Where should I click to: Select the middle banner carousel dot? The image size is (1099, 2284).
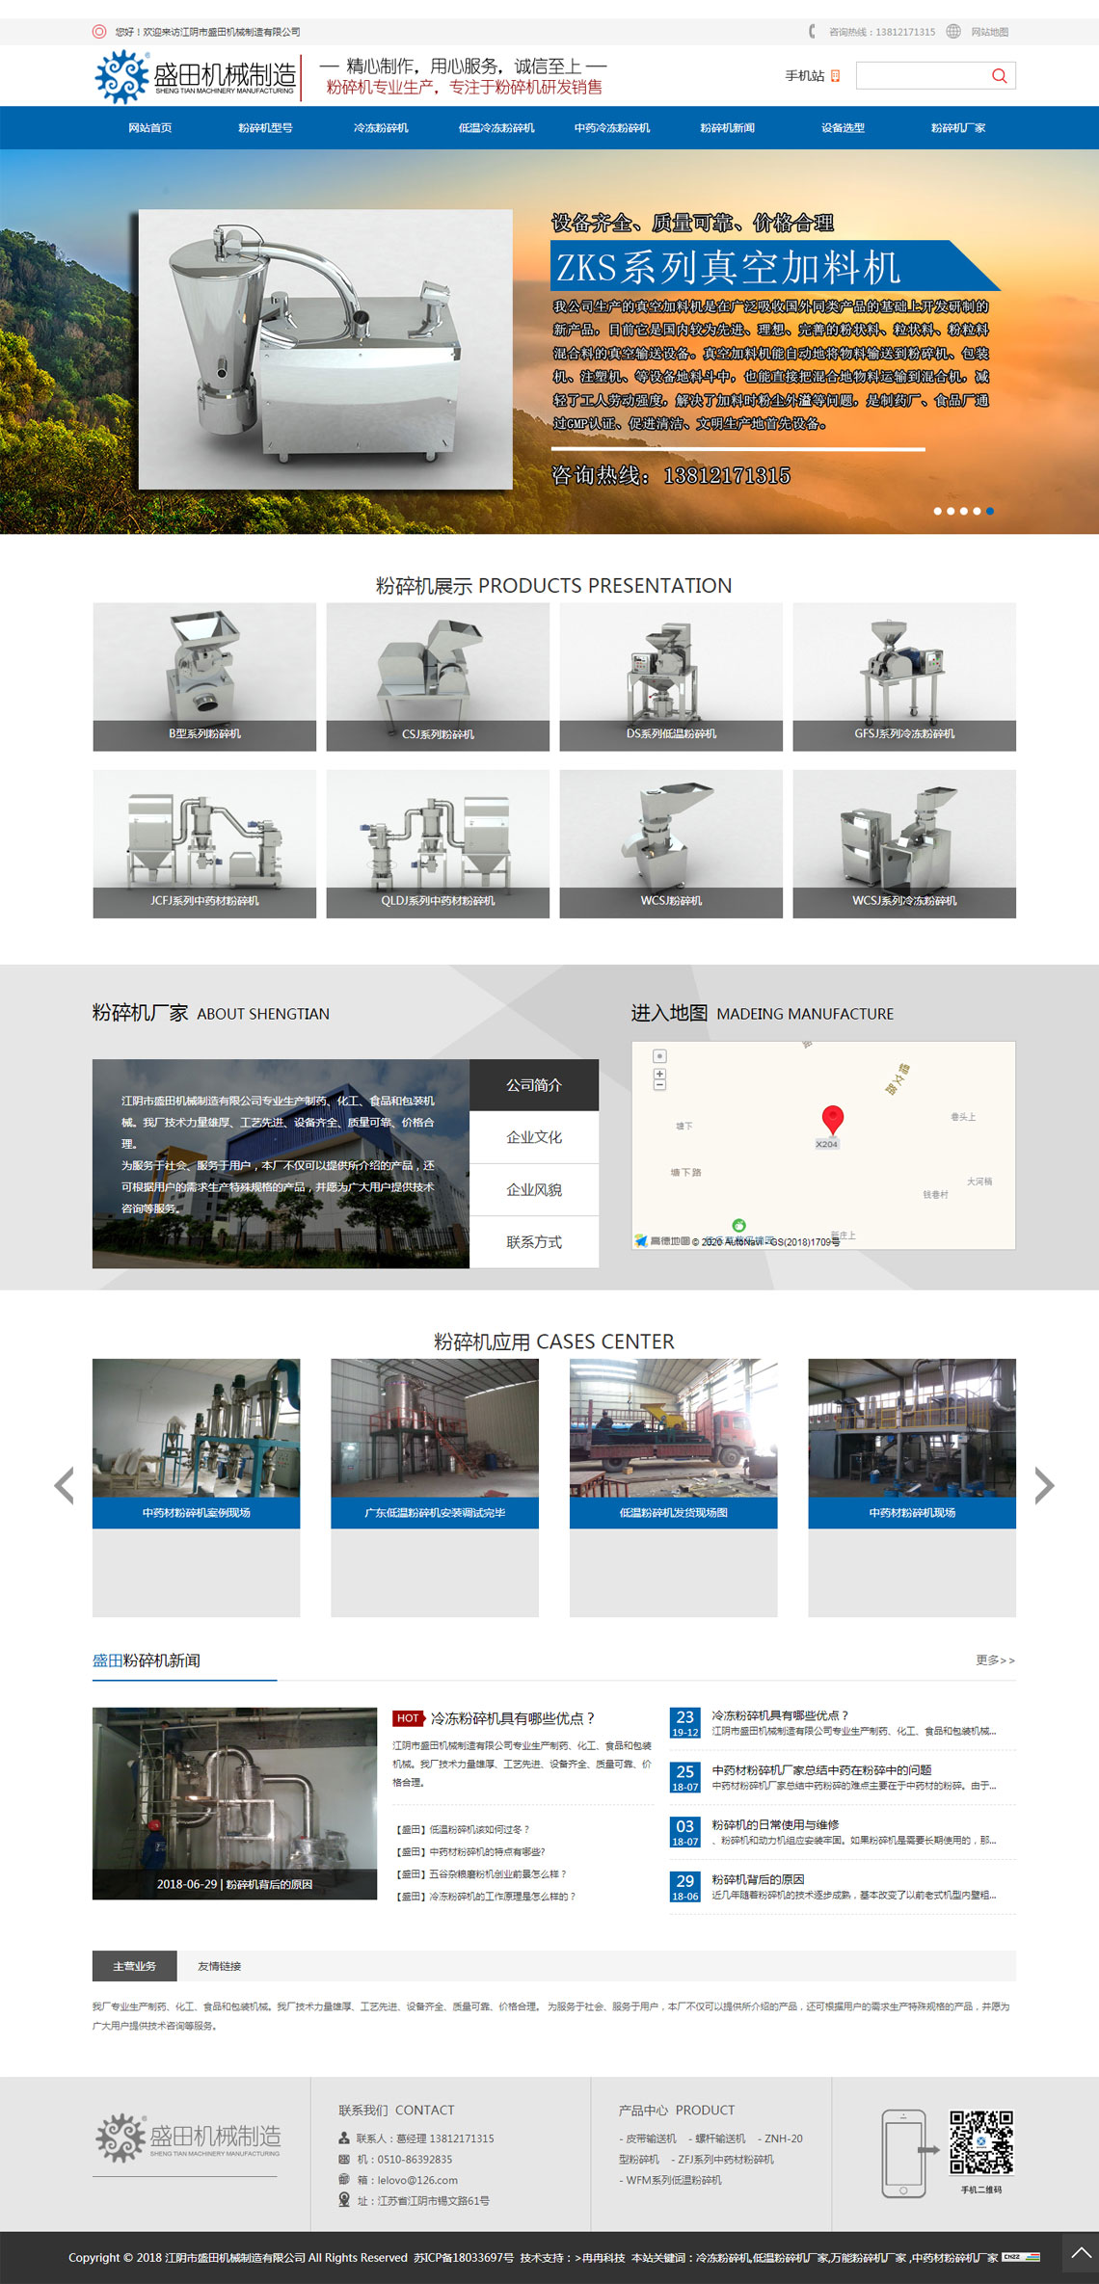[964, 511]
